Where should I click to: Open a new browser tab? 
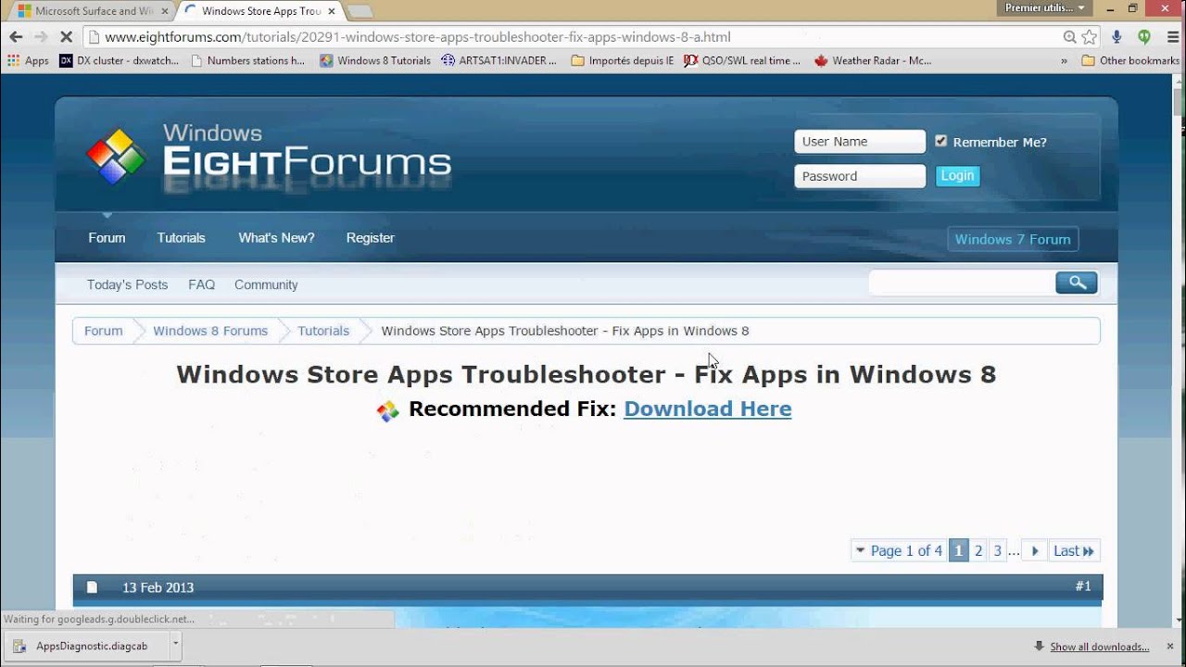point(360,12)
